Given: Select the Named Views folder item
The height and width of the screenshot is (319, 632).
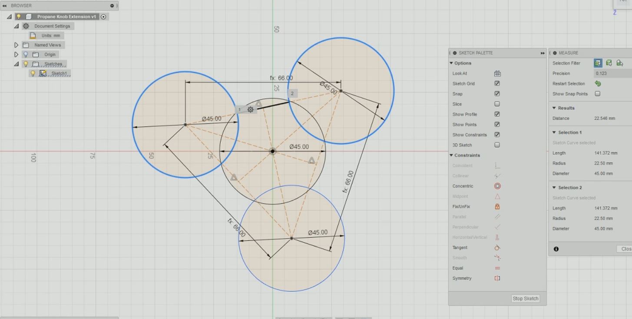Looking at the screenshot, I should tap(48, 45).
